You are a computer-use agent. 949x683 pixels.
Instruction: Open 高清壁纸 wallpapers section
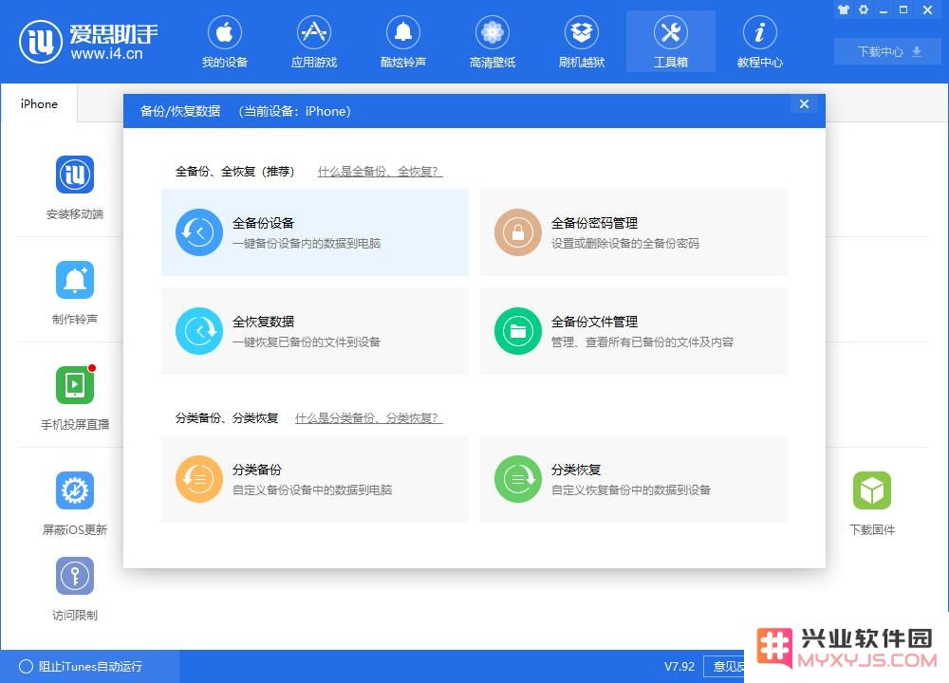tap(492, 42)
